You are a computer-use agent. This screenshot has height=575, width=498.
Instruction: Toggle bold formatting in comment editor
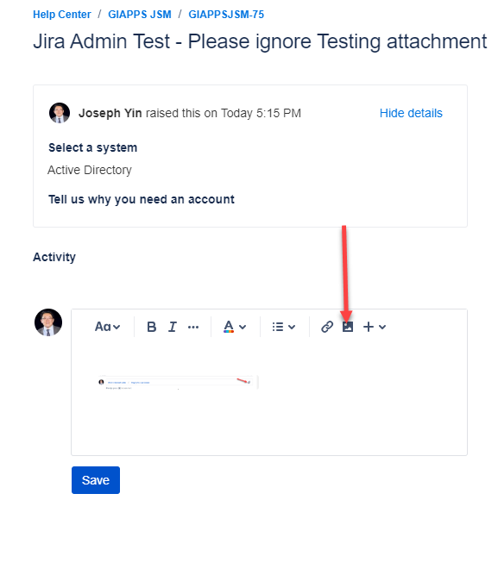[x=151, y=327]
